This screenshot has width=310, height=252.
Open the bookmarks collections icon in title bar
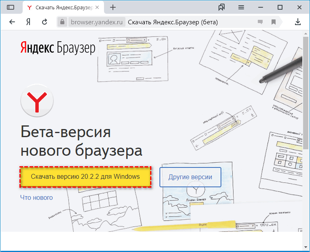tap(221, 8)
